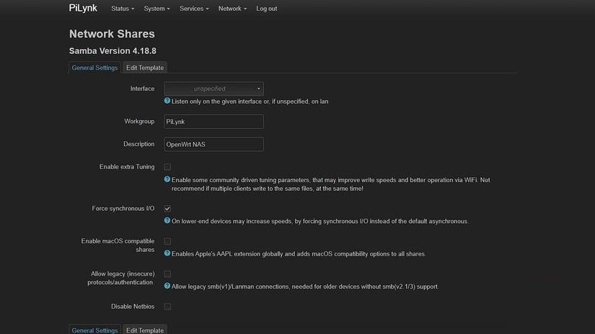Click the PiLynk brand logo link

(x=83, y=8)
